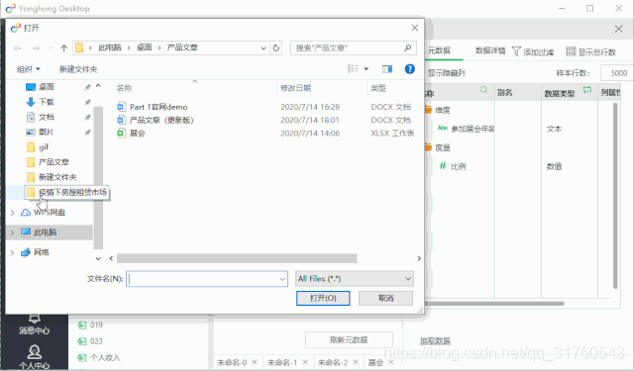
Task: Expand the WPS网盘 tree node
Action: click(x=12, y=213)
